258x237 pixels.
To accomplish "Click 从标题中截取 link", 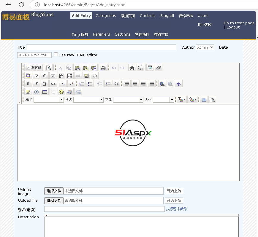I will point(177,209).
